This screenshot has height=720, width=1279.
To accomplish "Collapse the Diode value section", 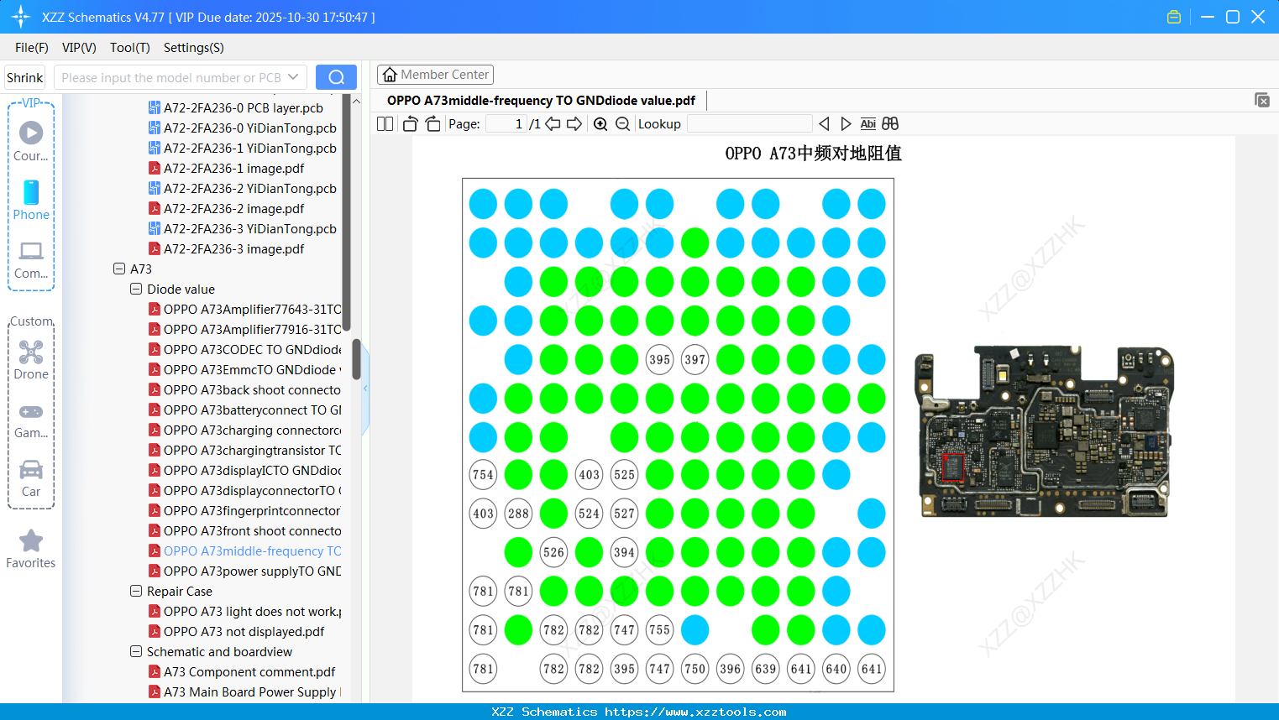I will [x=136, y=289].
